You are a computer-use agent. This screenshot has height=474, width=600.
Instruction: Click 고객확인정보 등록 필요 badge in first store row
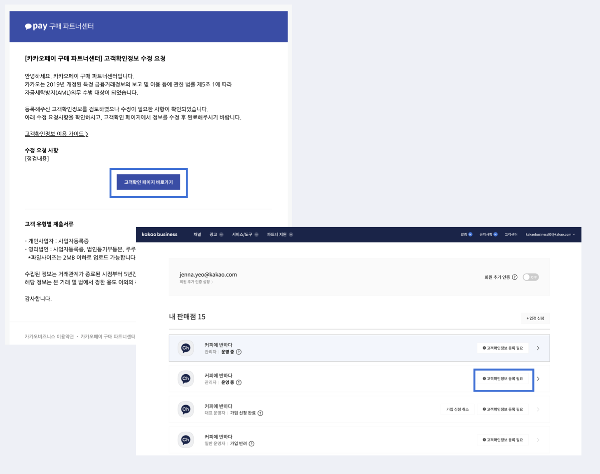tap(503, 348)
